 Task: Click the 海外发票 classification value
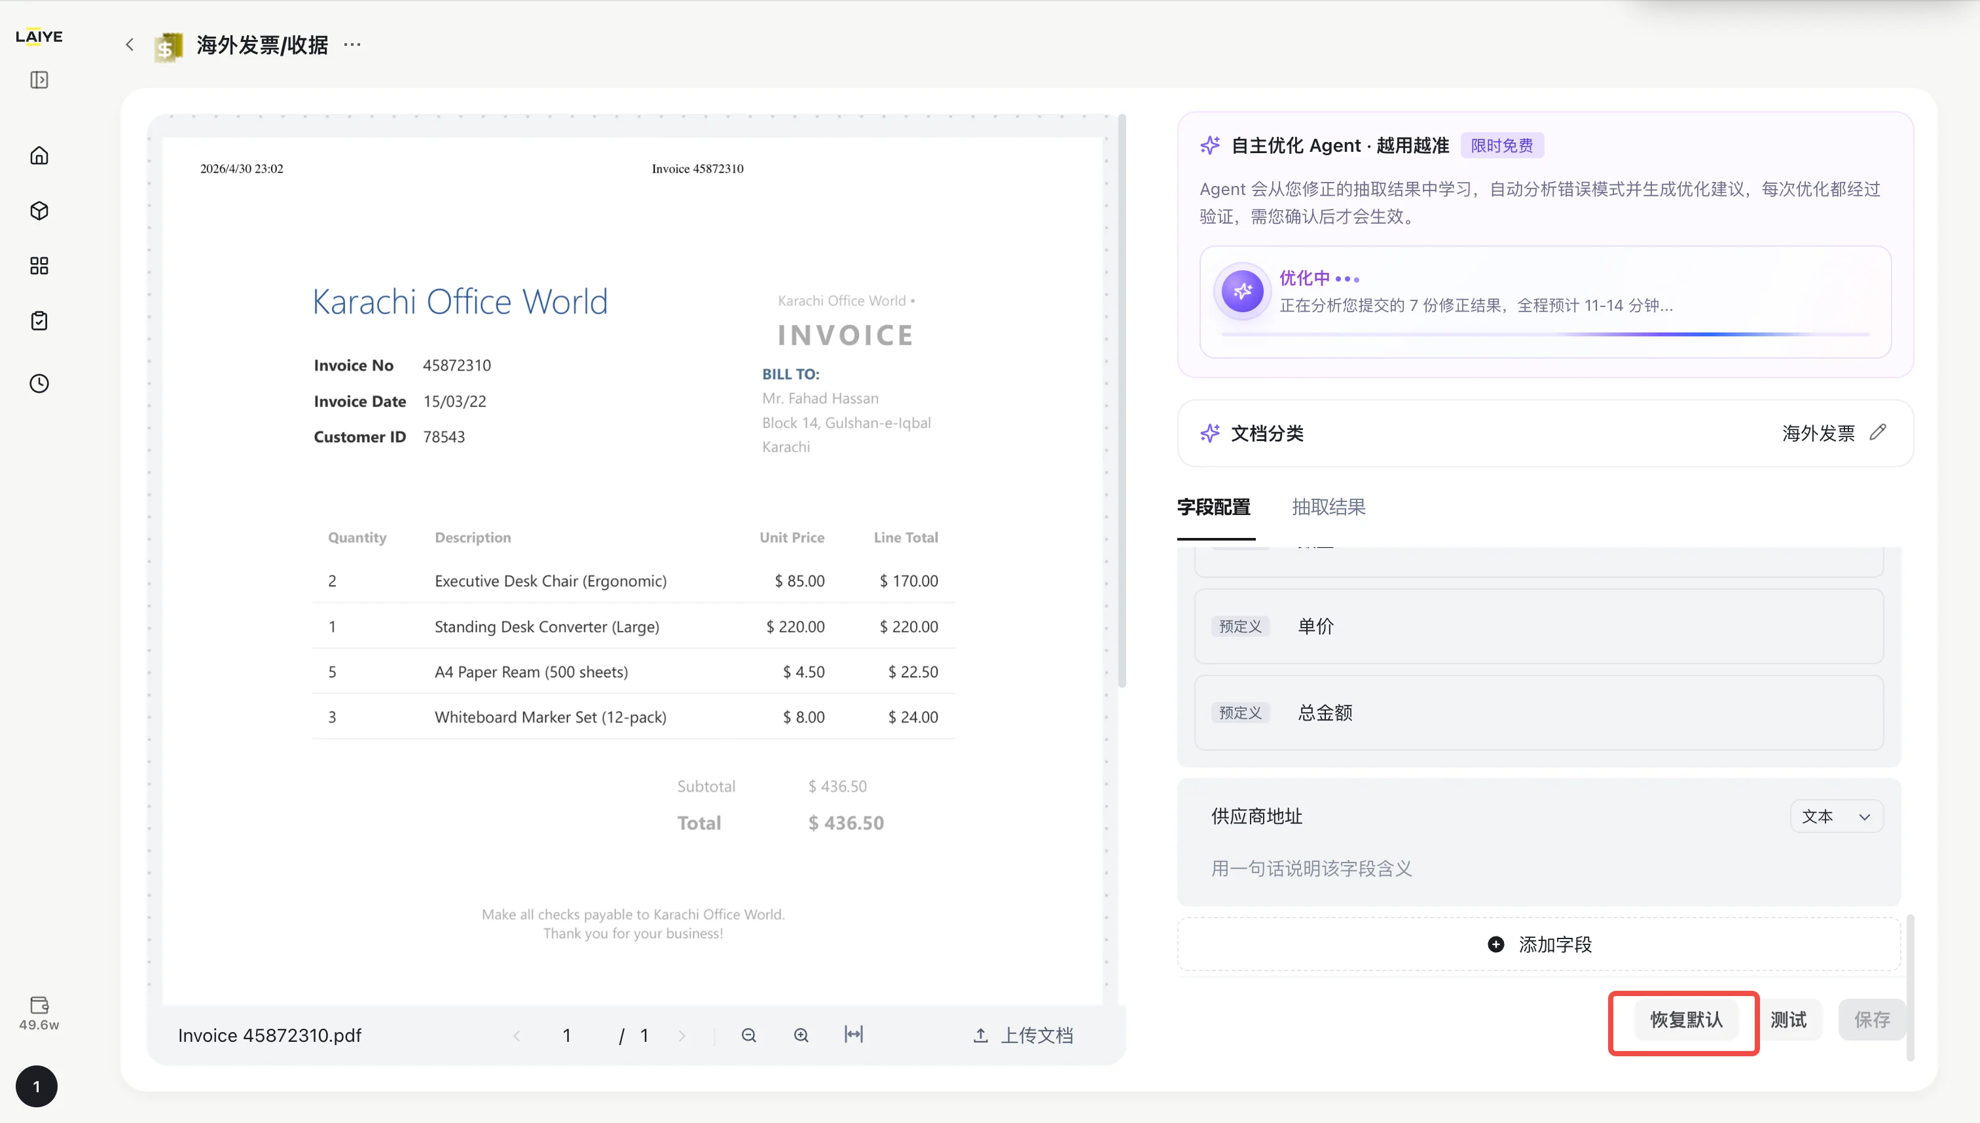coord(1819,433)
